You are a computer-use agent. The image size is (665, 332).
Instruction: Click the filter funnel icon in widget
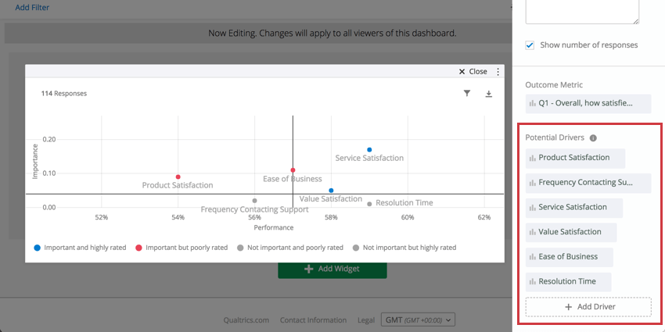coord(467,93)
